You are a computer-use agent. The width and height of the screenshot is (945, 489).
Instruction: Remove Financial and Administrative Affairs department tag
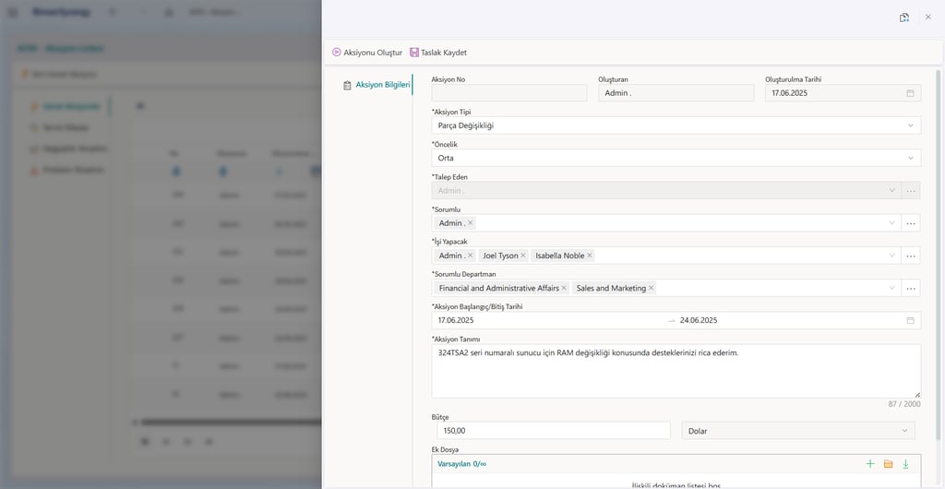point(564,288)
